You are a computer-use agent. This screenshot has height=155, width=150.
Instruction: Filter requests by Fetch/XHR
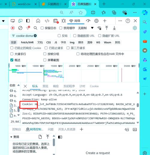(x=27, y=42)
